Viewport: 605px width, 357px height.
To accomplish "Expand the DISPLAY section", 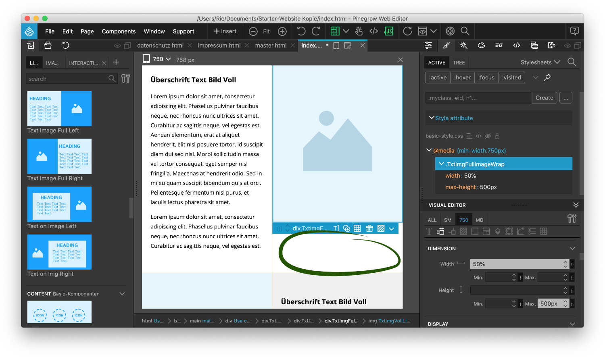I will [x=572, y=324].
